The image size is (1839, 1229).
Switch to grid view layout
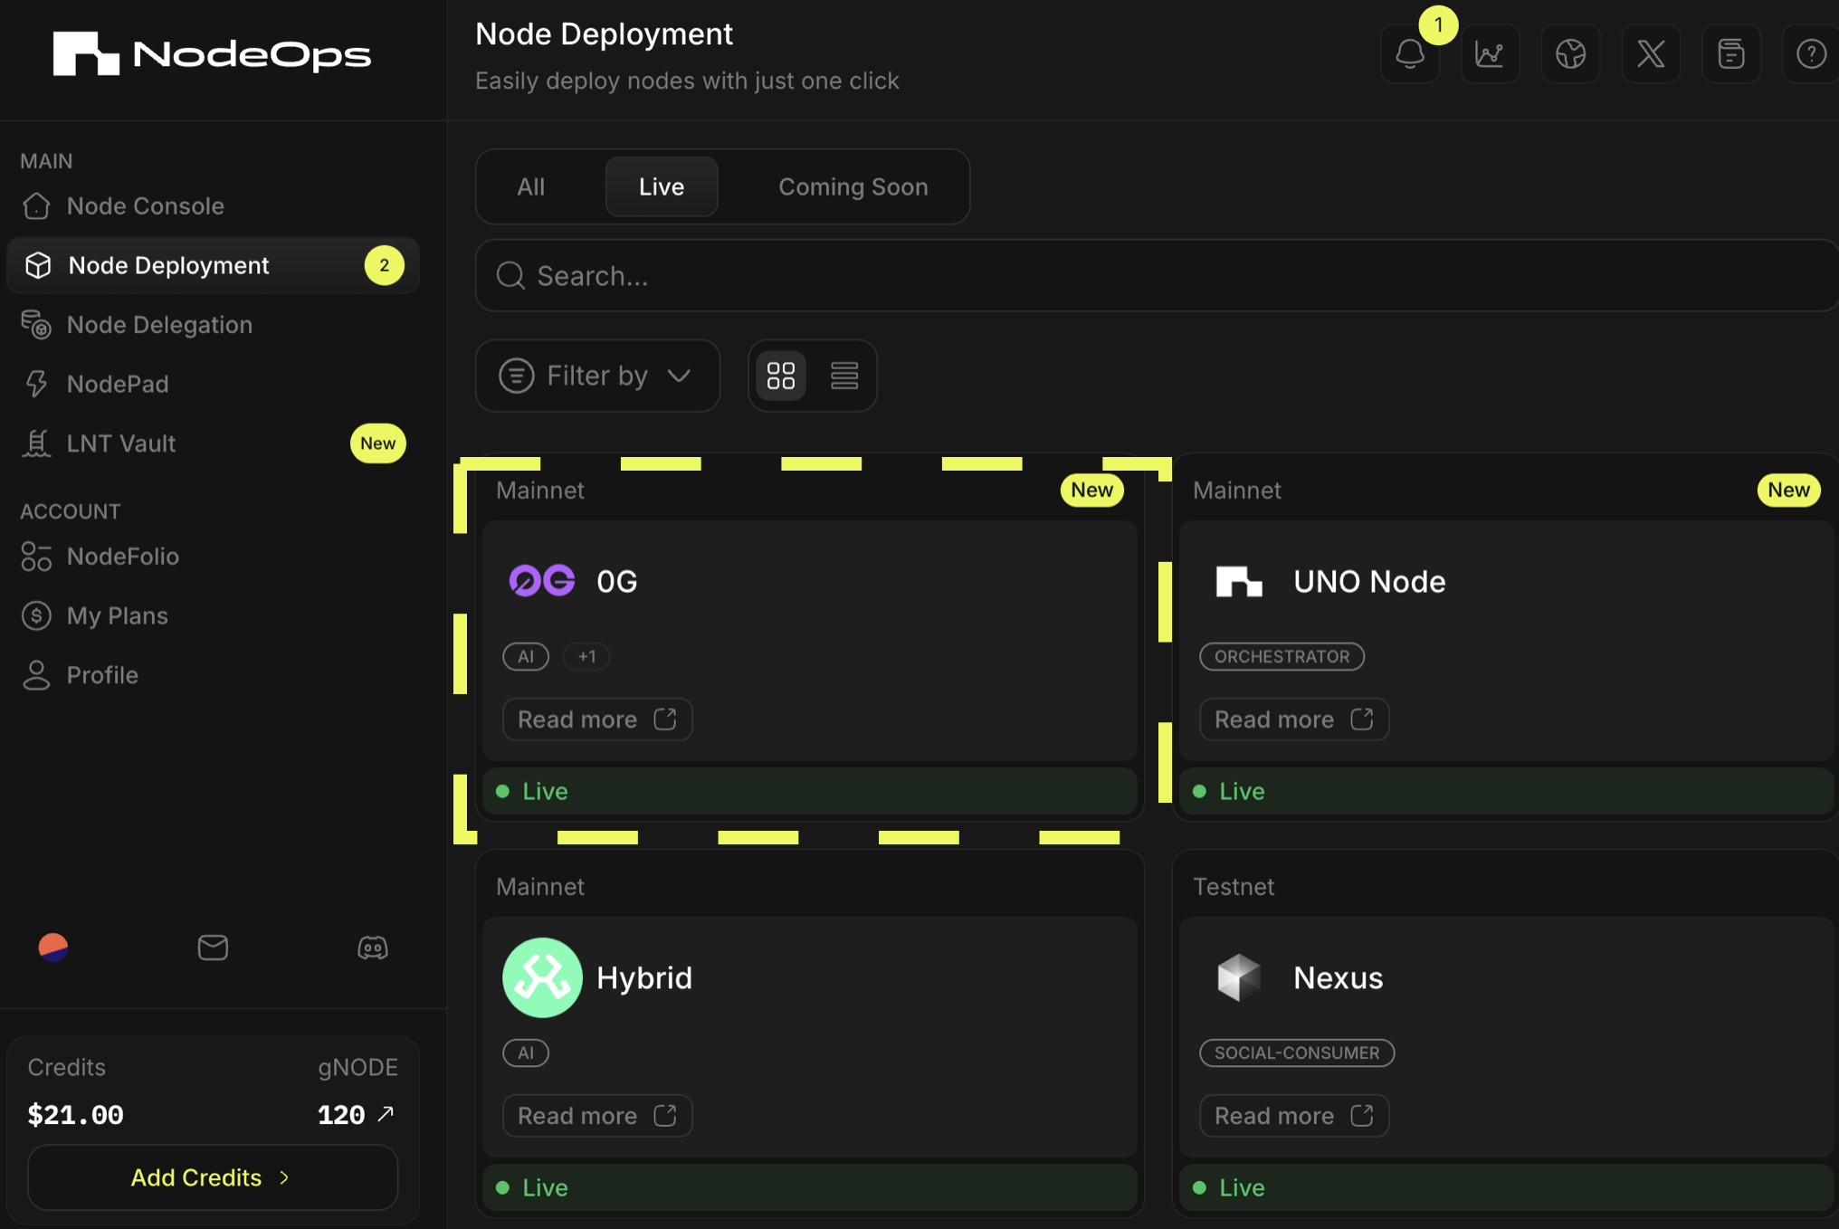click(x=780, y=375)
